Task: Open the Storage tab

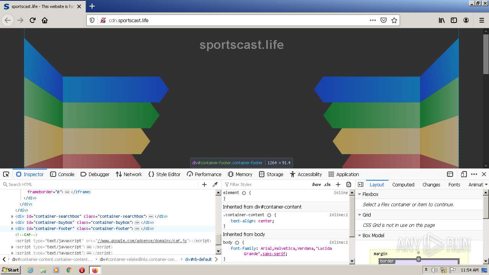Action: click(x=271, y=174)
